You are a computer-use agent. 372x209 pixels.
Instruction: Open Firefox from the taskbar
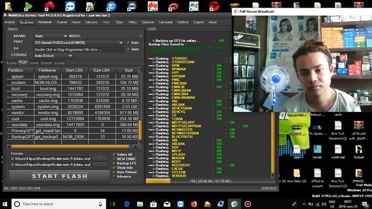coord(194,204)
